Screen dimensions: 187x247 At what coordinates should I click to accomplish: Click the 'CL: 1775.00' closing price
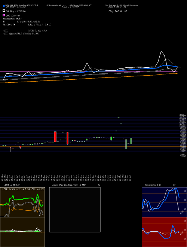coord(70,7)
